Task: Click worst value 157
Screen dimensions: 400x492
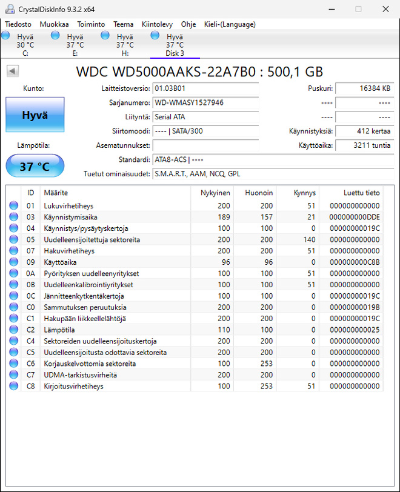Action: (x=267, y=217)
